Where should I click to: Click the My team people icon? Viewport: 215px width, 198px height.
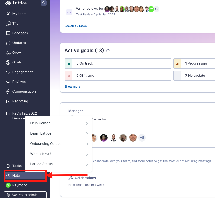point(8,14)
